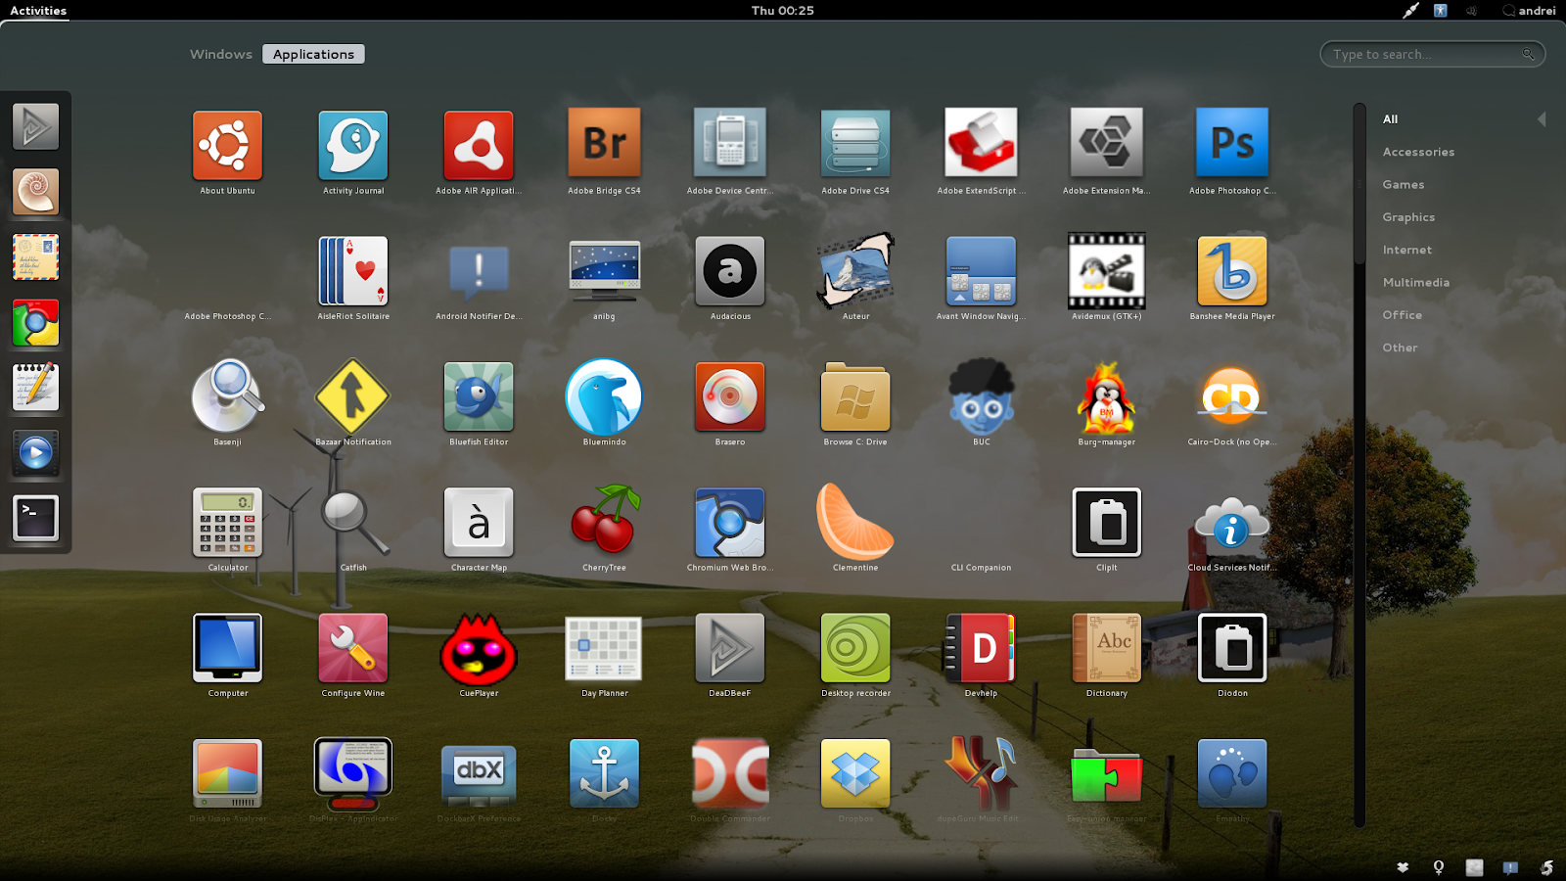This screenshot has height=881, width=1566.
Task: Open ClipIt clipboard manager
Action: pos(1107,522)
